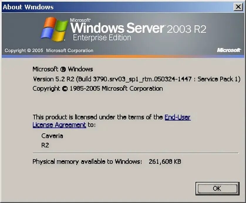This screenshot has height=203, width=246.
Task: Close the About Windows dialog
Action: coord(238,7)
